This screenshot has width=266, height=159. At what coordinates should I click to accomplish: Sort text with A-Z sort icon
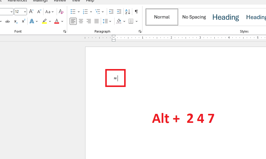128,11
